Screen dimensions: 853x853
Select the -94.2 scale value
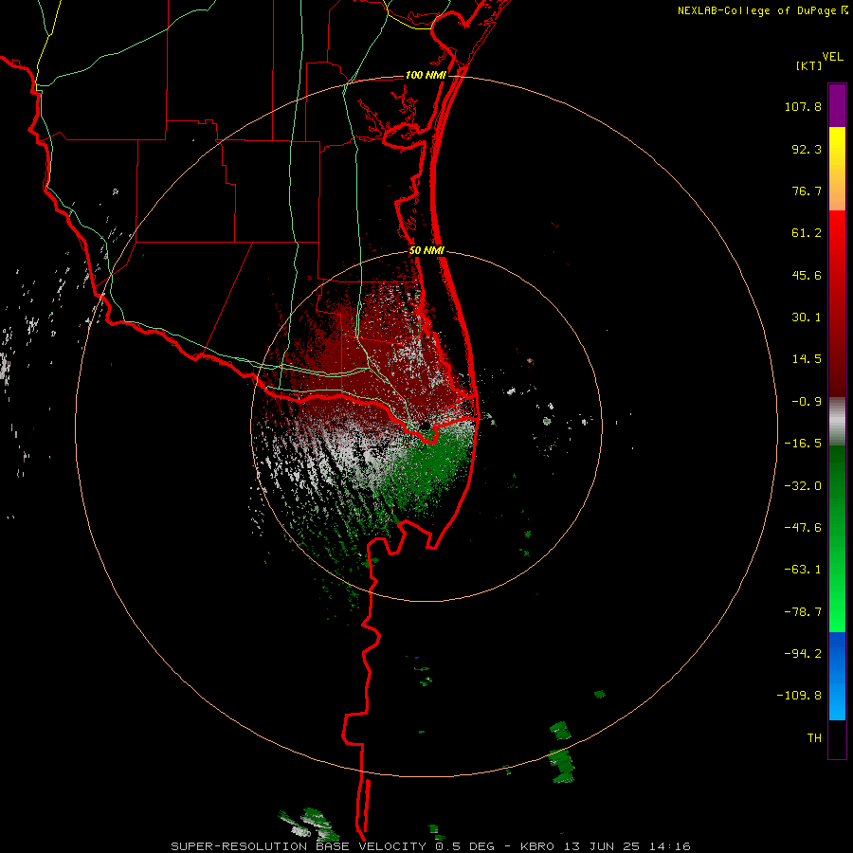pos(803,654)
